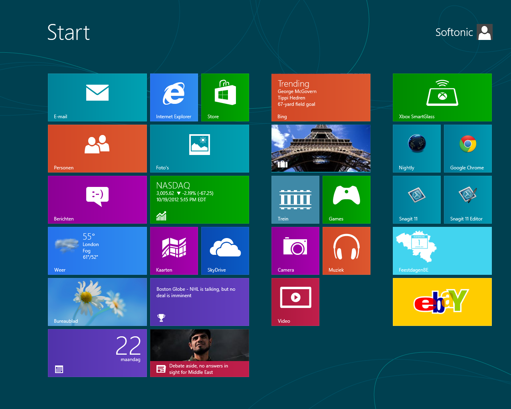Launch the Kaarten app

pyautogui.click(x=174, y=250)
